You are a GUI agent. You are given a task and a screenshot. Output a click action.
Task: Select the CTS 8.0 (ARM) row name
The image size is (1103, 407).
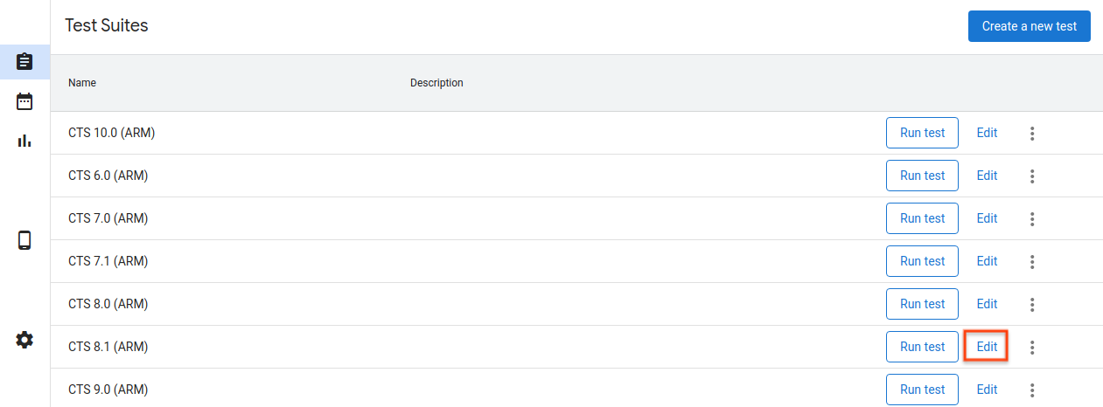click(x=108, y=304)
